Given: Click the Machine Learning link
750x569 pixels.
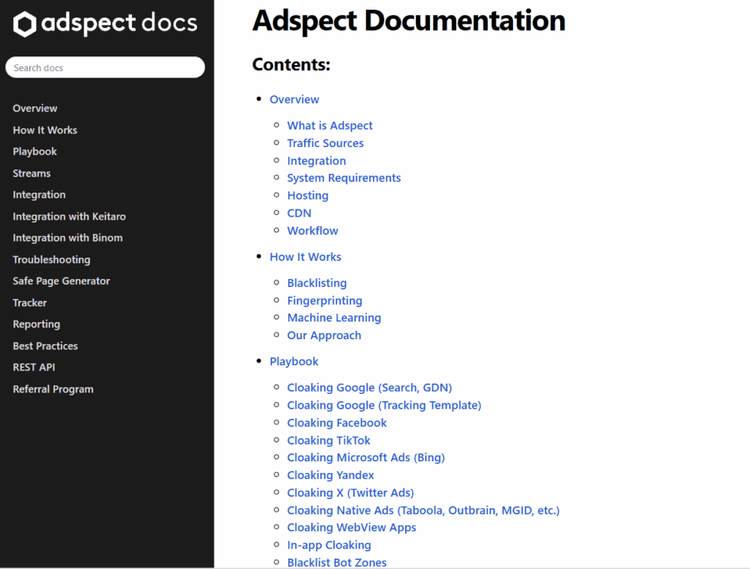Looking at the screenshot, I should 334,318.
